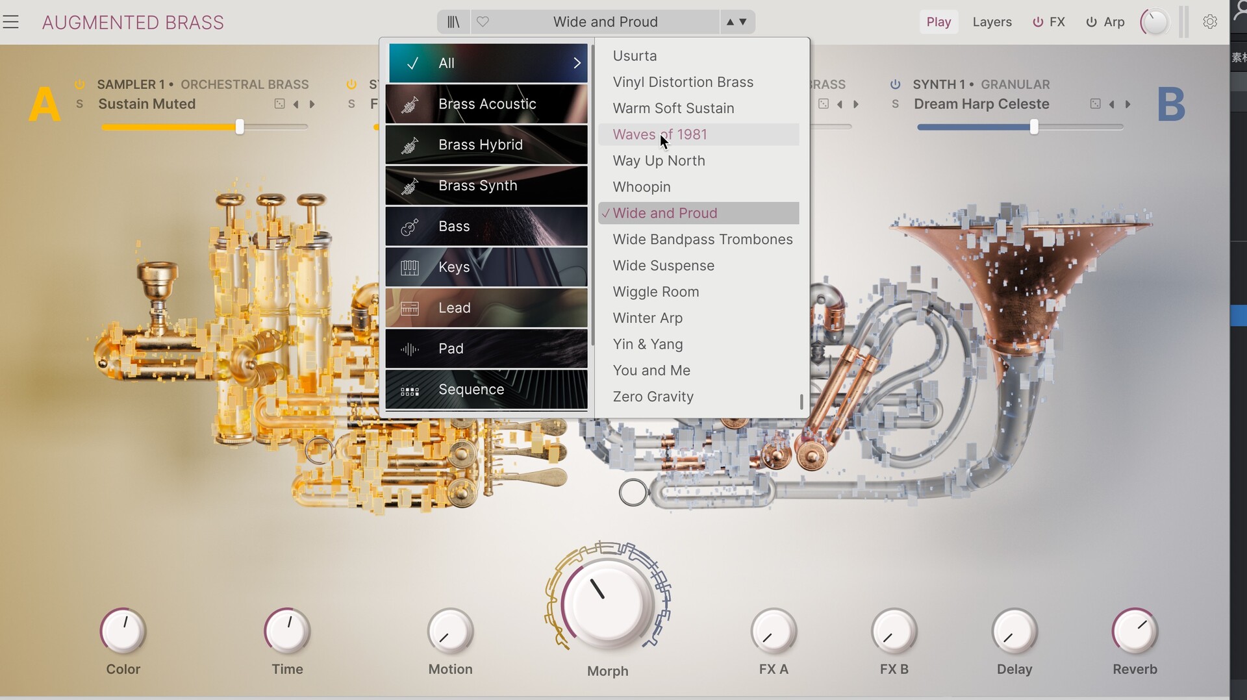The width and height of the screenshot is (1247, 700).
Task: Click the Bass guitar icon
Action: pyautogui.click(x=410, y=227)
